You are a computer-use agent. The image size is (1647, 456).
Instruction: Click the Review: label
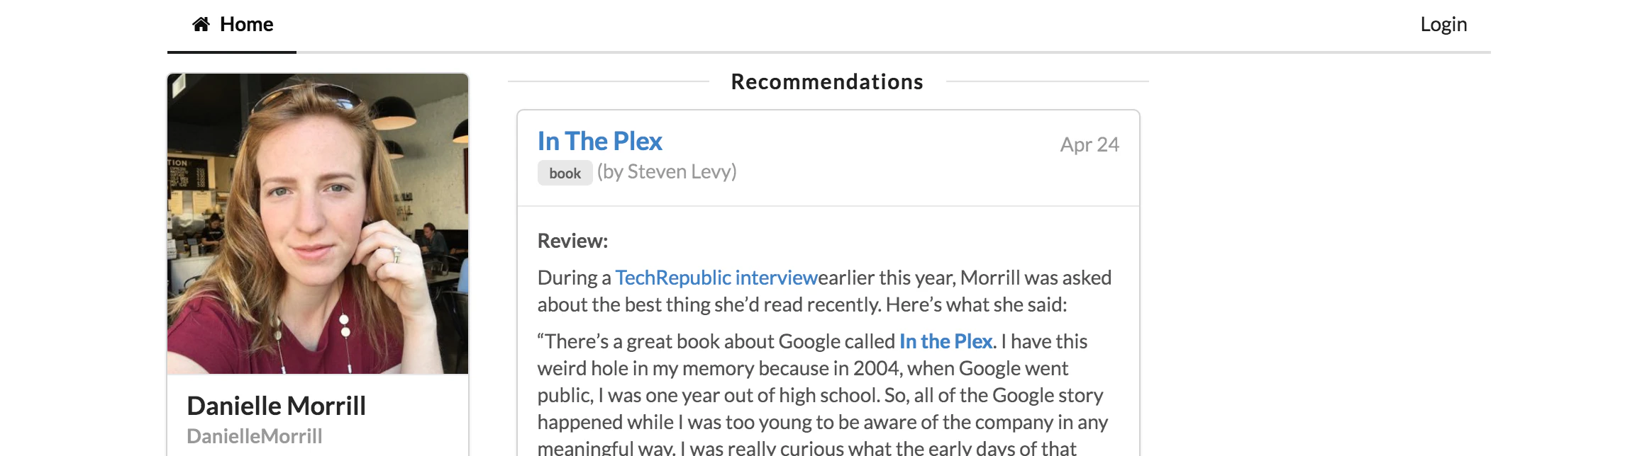click(572, 241)
